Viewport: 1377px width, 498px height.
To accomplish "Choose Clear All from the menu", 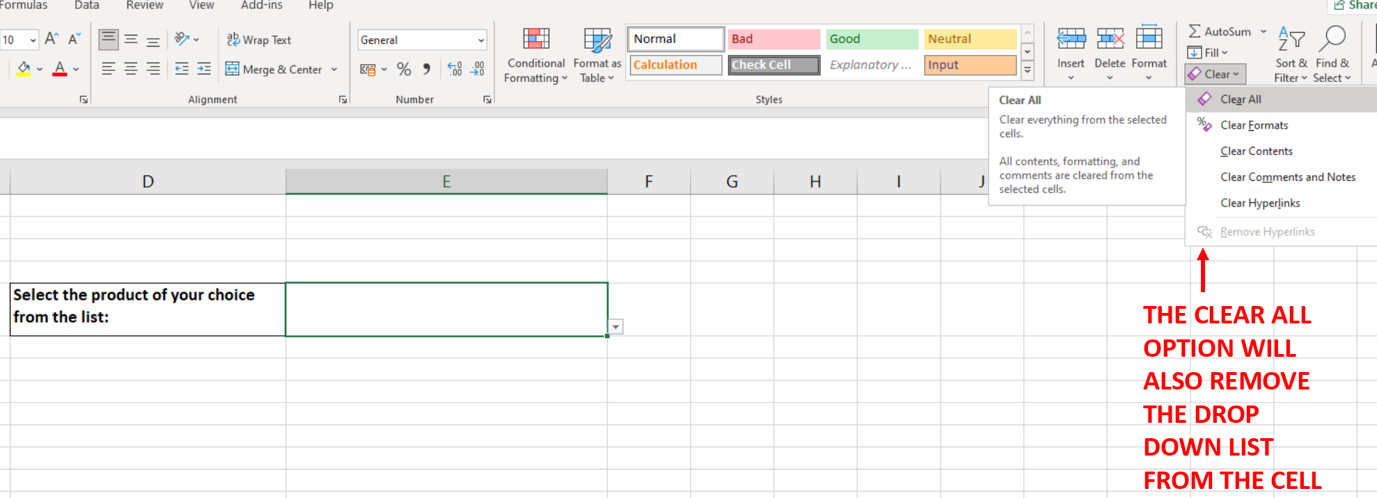I will point(1282,99).
